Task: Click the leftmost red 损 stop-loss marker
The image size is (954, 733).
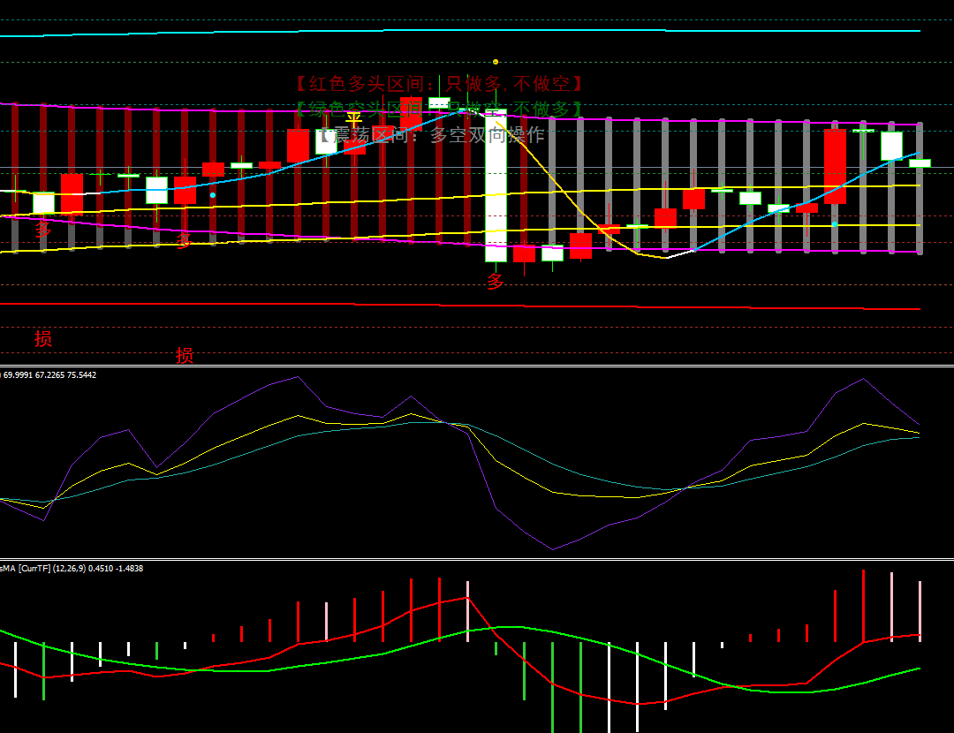Action: click(42, 338)
